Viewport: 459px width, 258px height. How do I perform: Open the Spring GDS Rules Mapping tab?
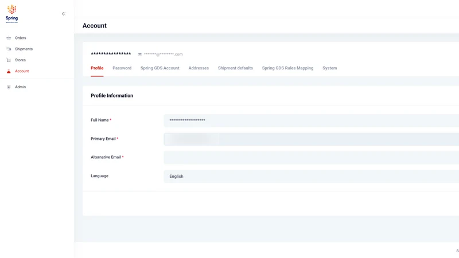point(287,68)
